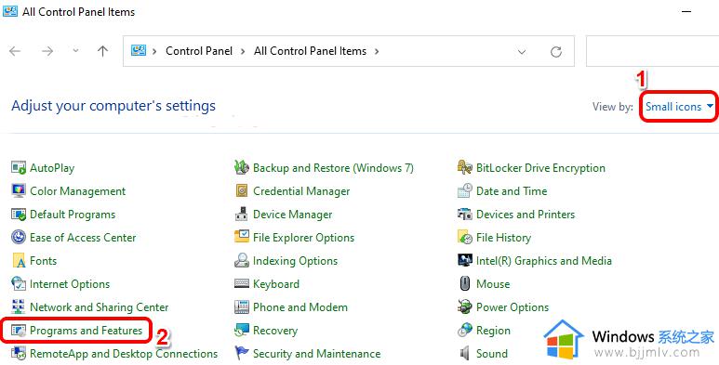Click the File Explorer Options icon
Screen dimensions: 719x365
(242, 237)
